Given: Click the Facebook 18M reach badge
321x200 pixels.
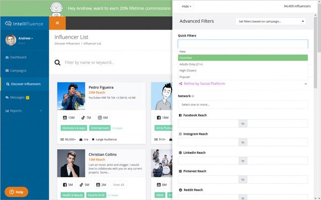Looking at the screenshot, I should [163, 118].
